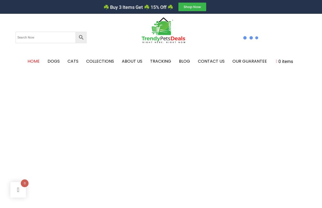View cart via 0 items link
Screen dimensions: 322x208
click(286, 62)
